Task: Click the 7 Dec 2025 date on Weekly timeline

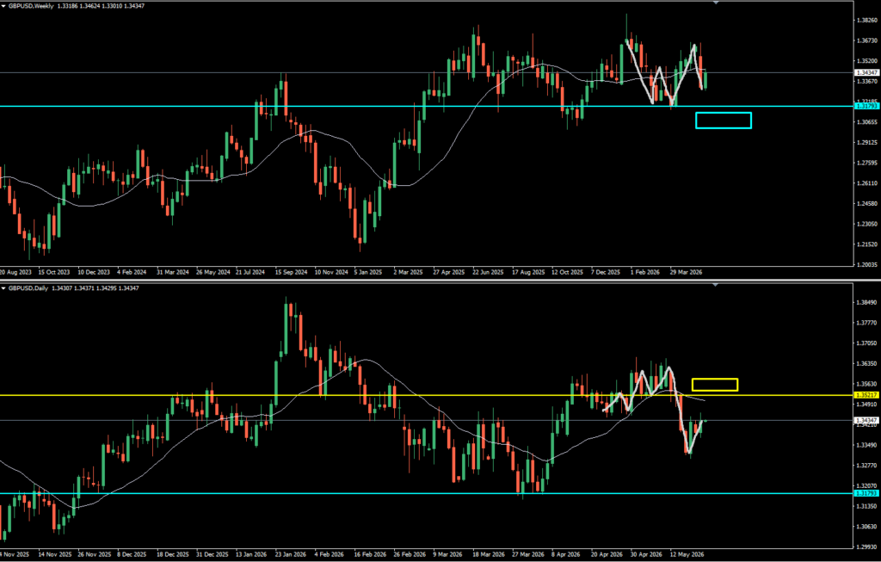Action: (606, 272)
